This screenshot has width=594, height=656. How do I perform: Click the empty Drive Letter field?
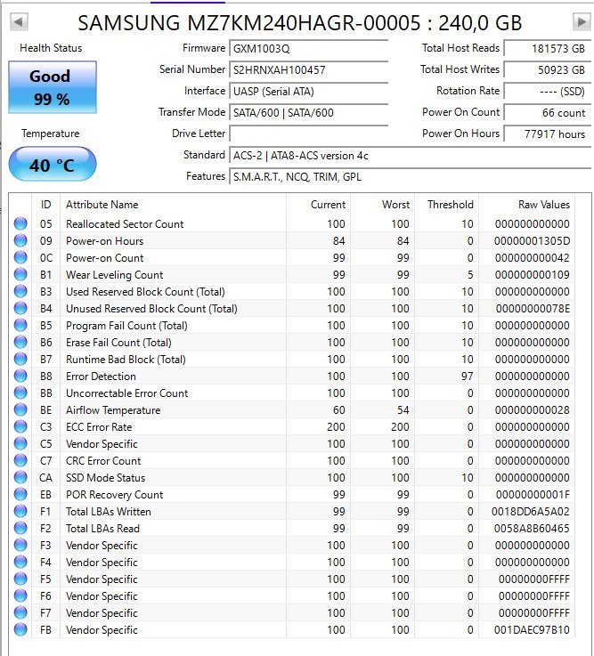309,134
